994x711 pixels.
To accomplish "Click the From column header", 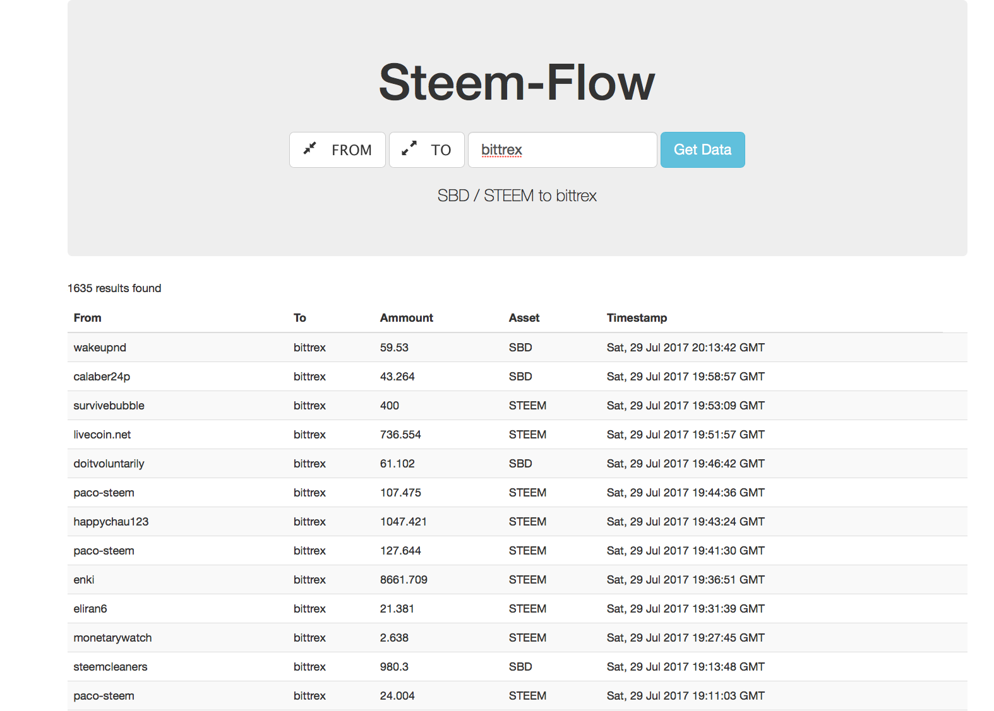I will [x=87, y=318].
